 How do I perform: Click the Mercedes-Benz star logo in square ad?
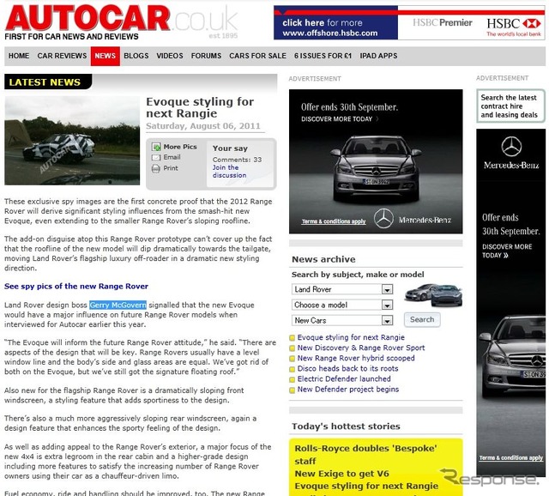pyautogui.click(x=383, y=219)
